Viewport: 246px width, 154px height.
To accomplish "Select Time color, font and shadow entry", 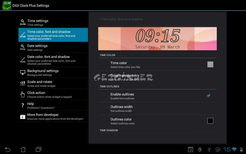I will (x=53, y=35).
